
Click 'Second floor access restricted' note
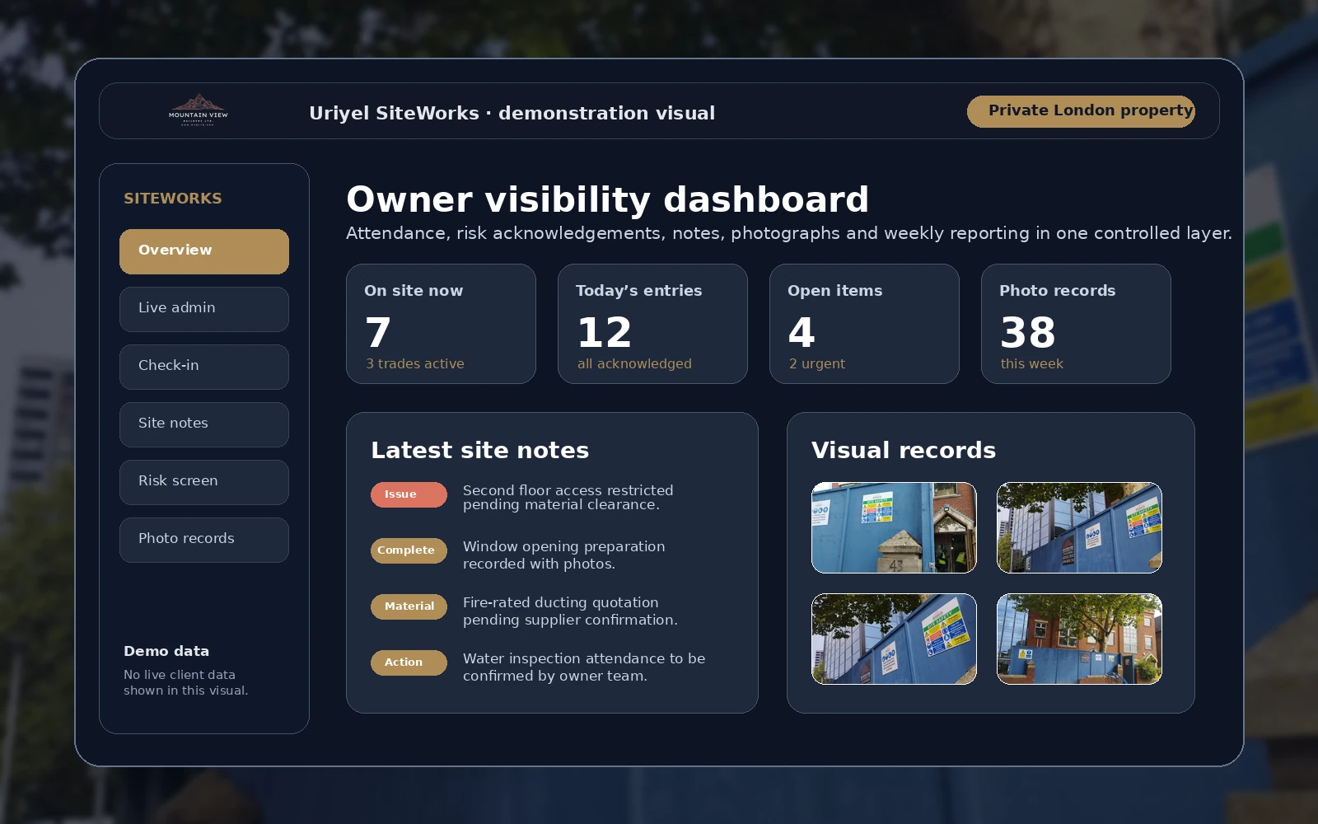(x=568, y=498)
